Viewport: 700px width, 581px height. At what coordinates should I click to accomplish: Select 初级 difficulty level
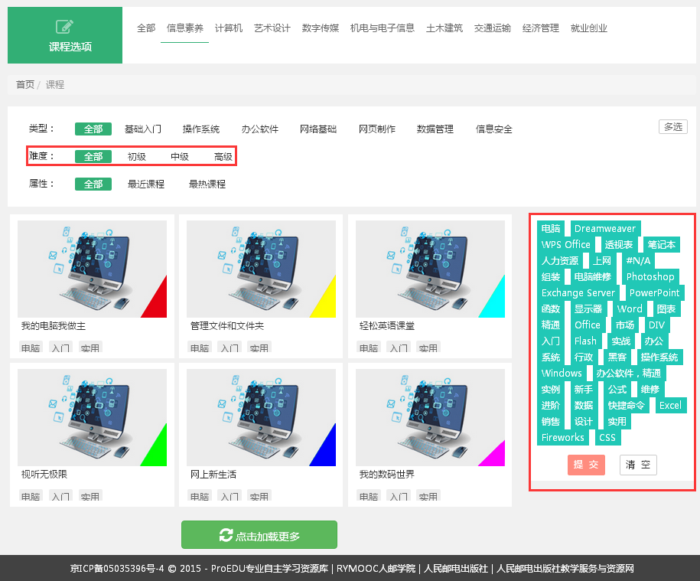tap(135, 156)
